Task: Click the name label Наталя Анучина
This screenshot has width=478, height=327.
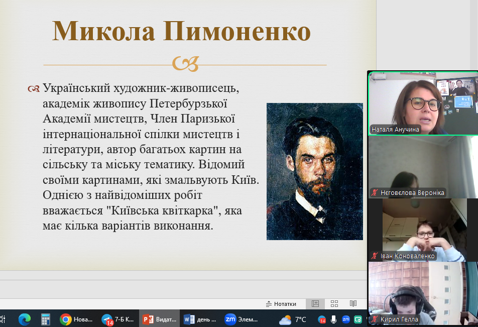Action: click(x=395, y=129)
